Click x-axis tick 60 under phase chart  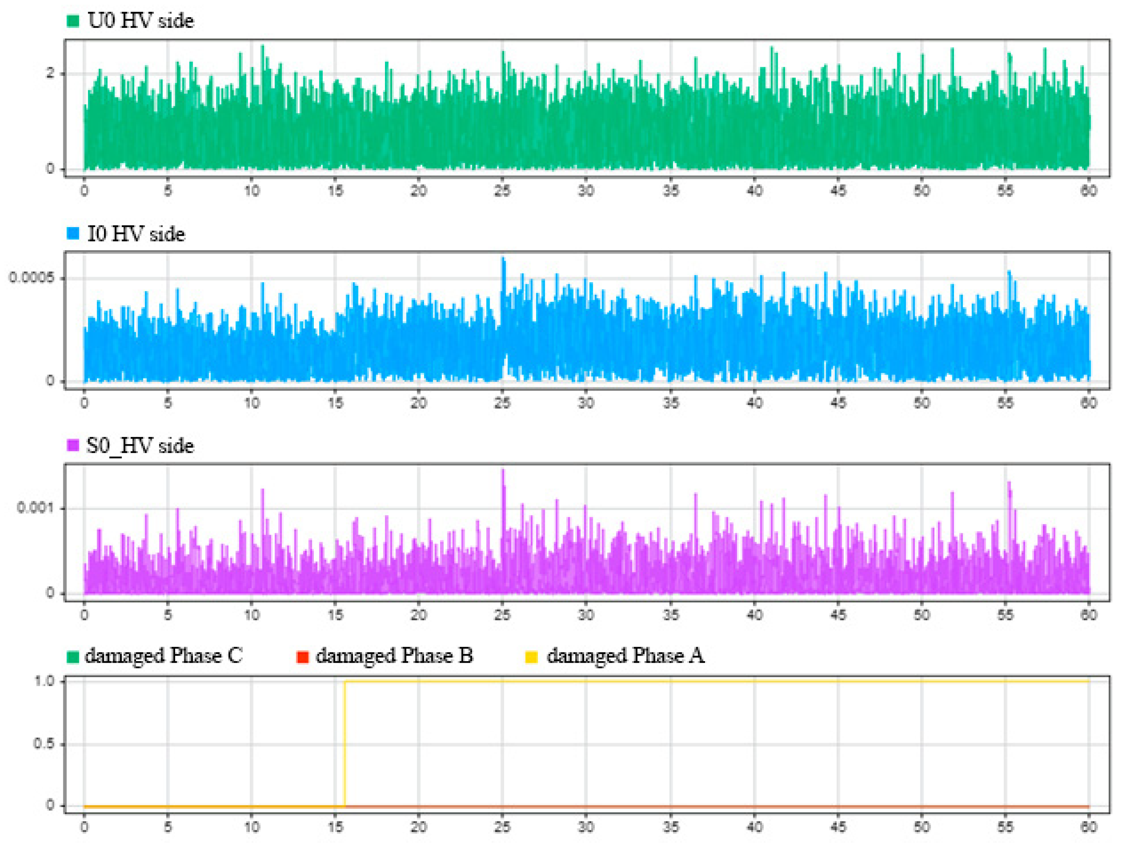tap(1088, 827)
